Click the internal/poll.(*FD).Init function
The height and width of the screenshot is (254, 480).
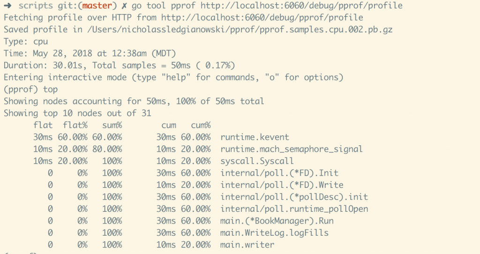279,173
